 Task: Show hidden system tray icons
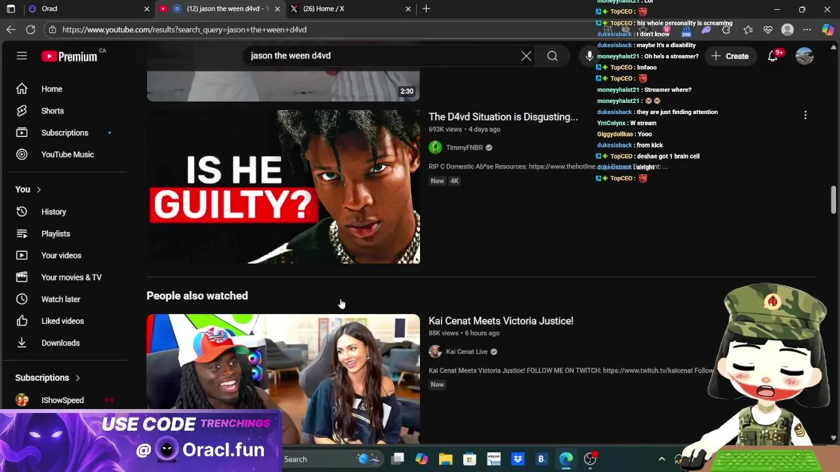click(661, 459)
